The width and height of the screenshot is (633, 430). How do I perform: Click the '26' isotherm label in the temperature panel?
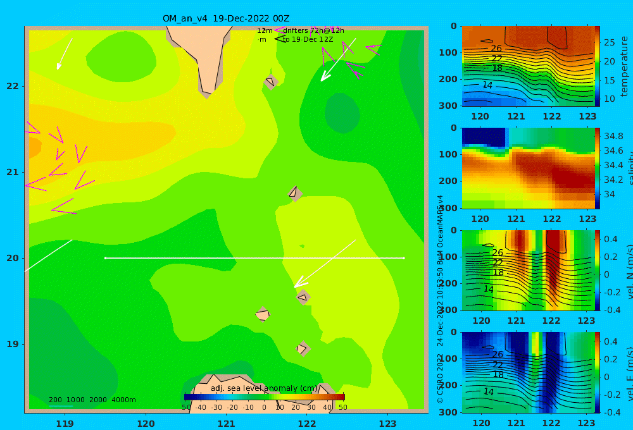coord(496,49)
